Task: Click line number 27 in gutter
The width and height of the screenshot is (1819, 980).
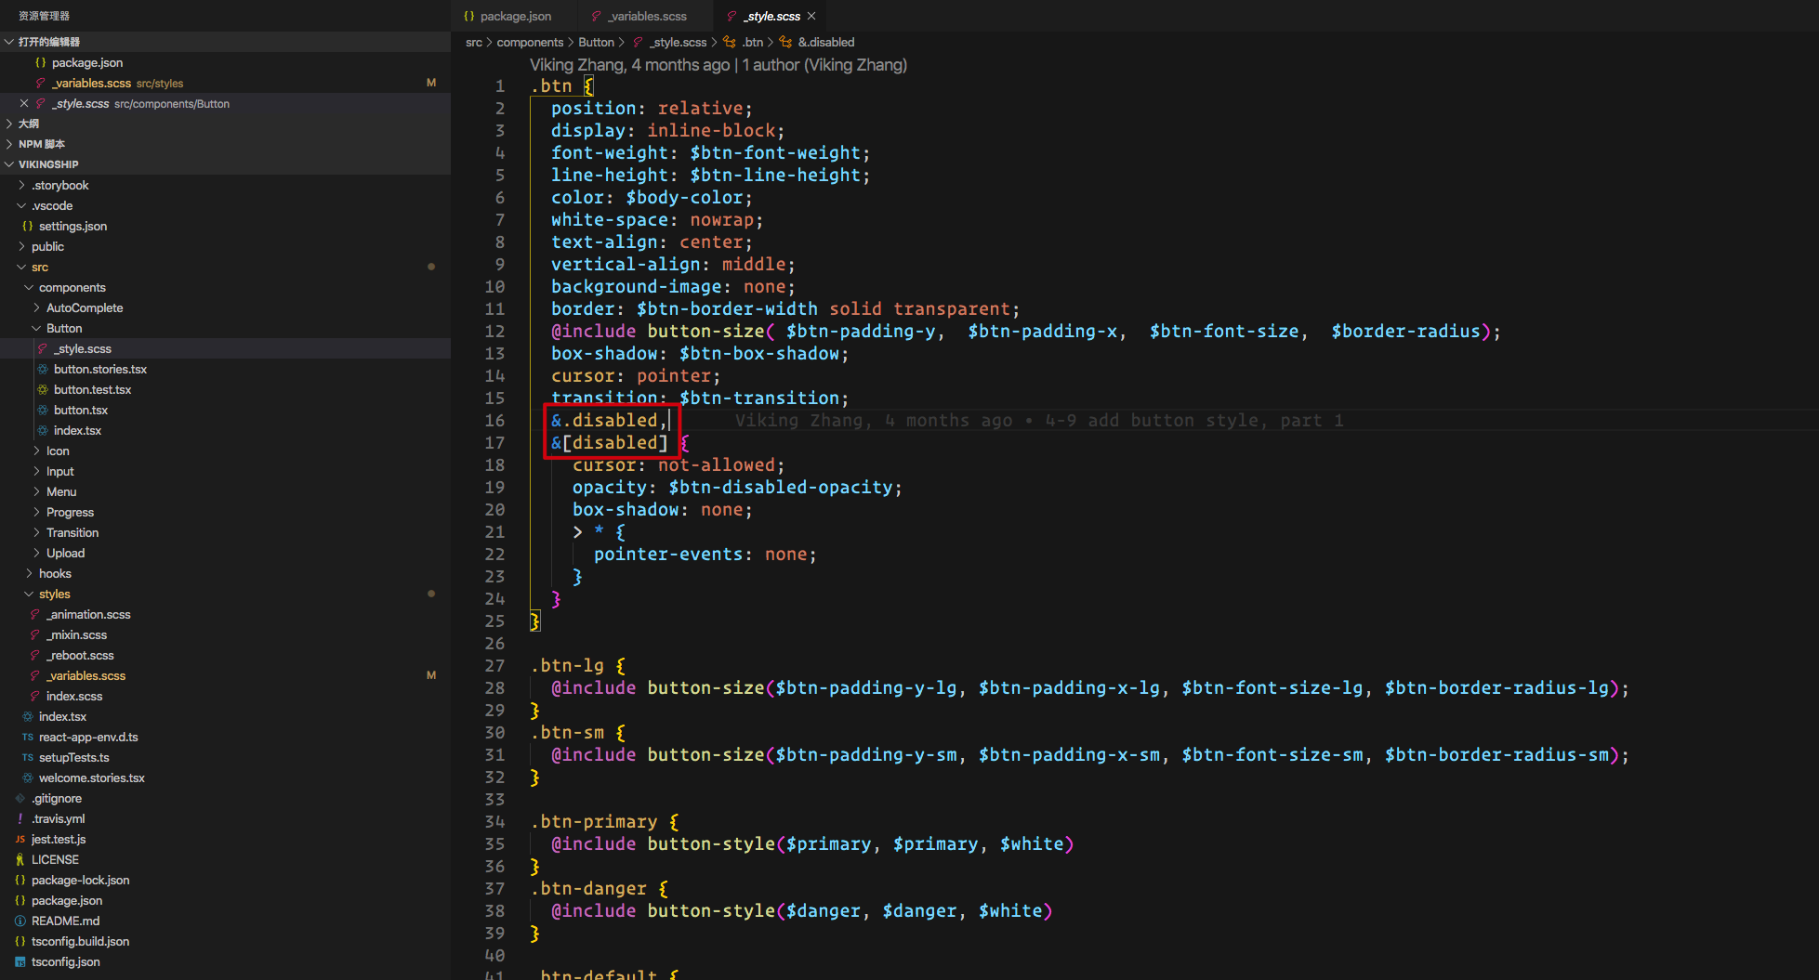Action: tap(494, 665)
